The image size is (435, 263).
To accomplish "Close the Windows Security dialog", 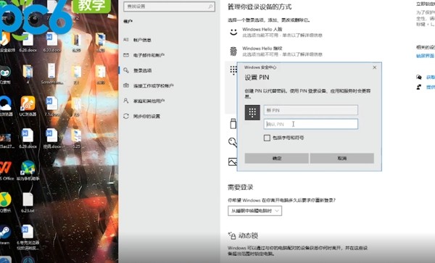I will pos(375,67).
